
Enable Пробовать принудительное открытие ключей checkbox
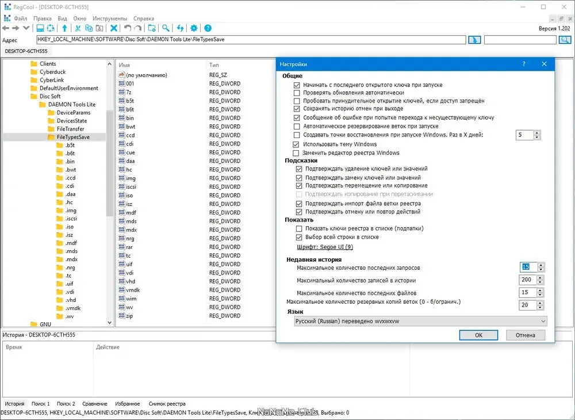coord(297,101)
